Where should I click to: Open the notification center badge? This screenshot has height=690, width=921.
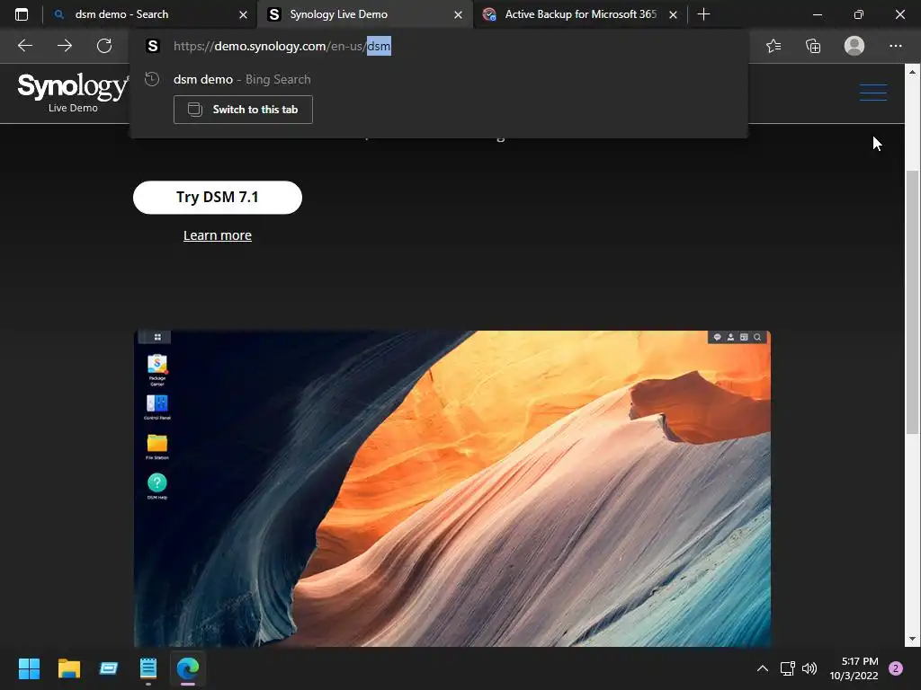pyautogui.click(x=896, y=668)
